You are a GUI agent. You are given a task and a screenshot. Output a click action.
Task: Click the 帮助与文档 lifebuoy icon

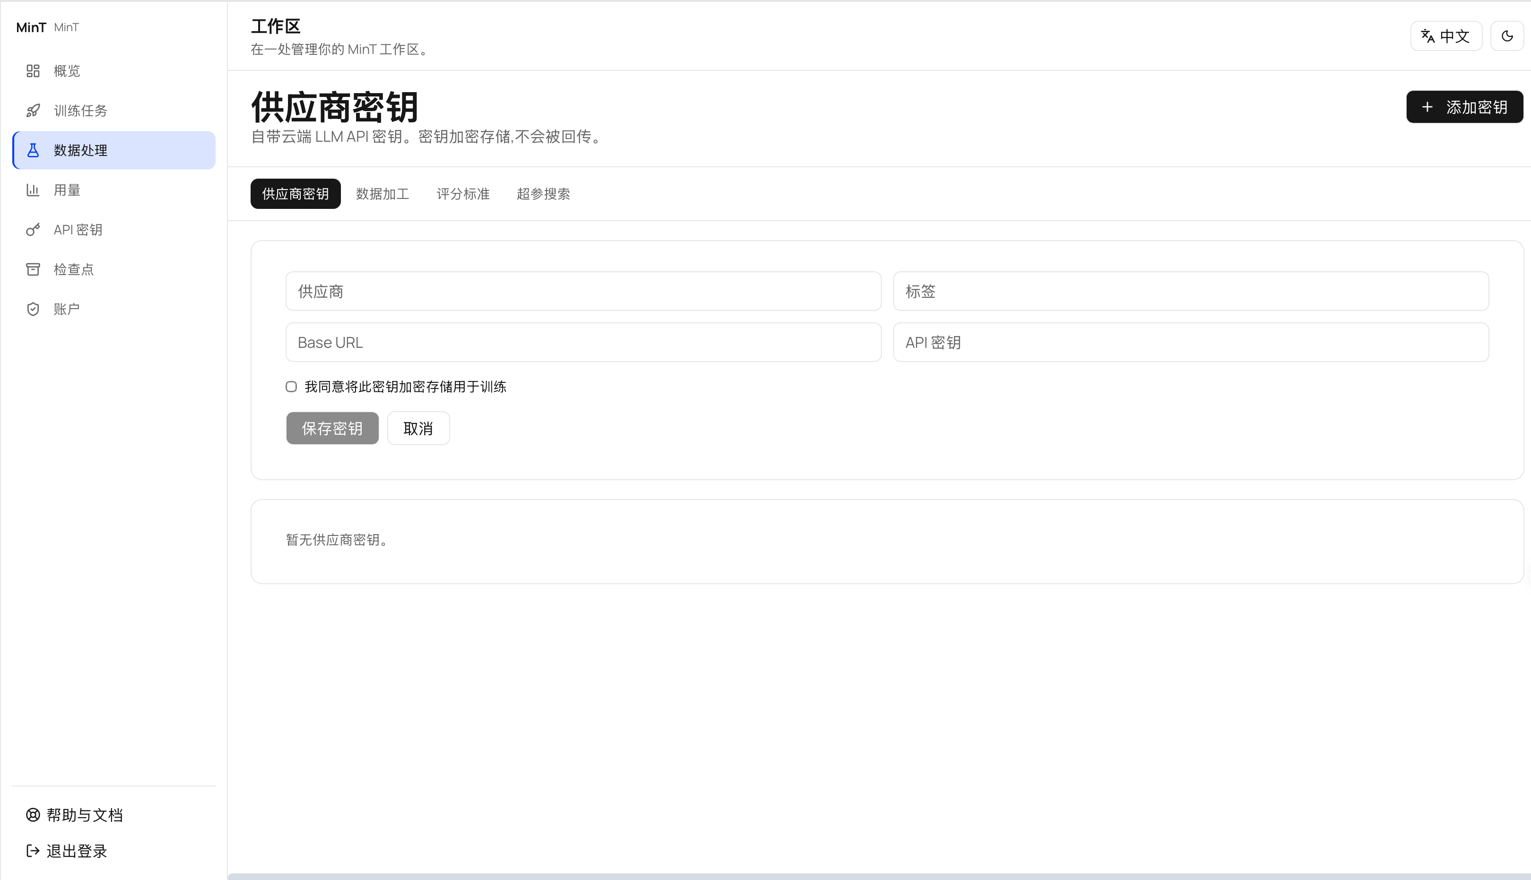click(33, 815)
